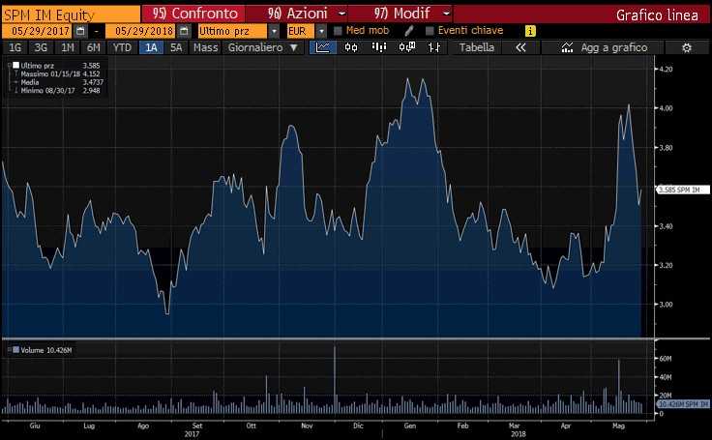Click the pencil edit icon

pos(408,31)
